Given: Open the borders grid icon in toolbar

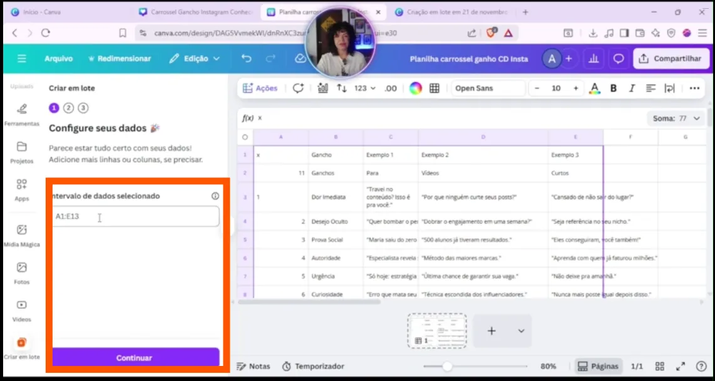Looking at the screenshot, I should point(435,88).
